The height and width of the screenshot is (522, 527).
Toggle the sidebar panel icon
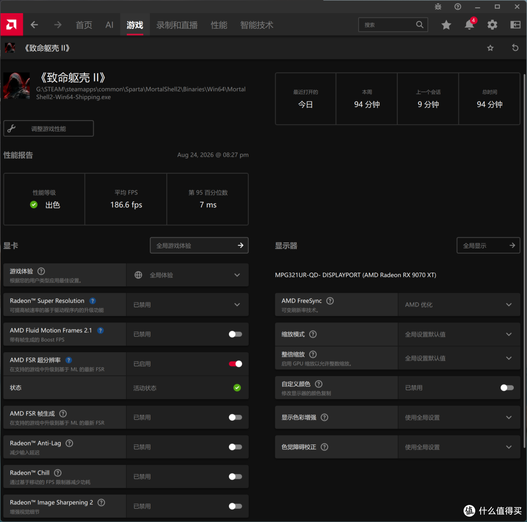click(x=515, y=24)
